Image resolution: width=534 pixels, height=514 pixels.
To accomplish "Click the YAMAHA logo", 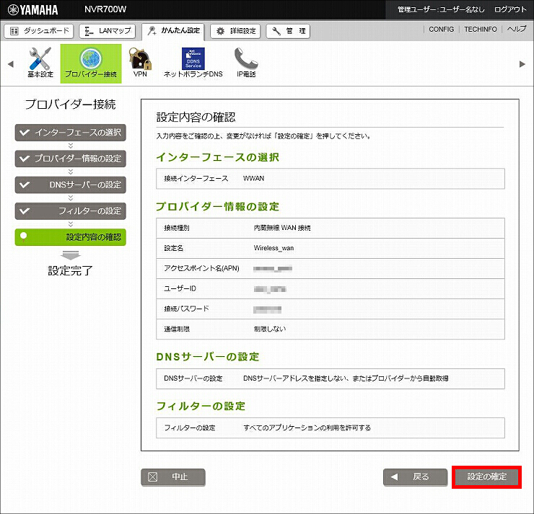I will click(x=32, y=9).
